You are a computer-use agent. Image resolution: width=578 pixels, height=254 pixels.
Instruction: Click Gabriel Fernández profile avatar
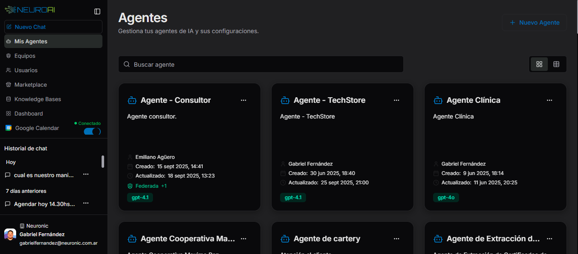tap(10, 234)
